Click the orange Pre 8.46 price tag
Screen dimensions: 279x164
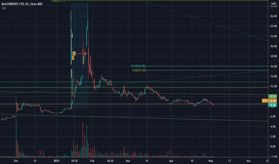coord(269,101)
